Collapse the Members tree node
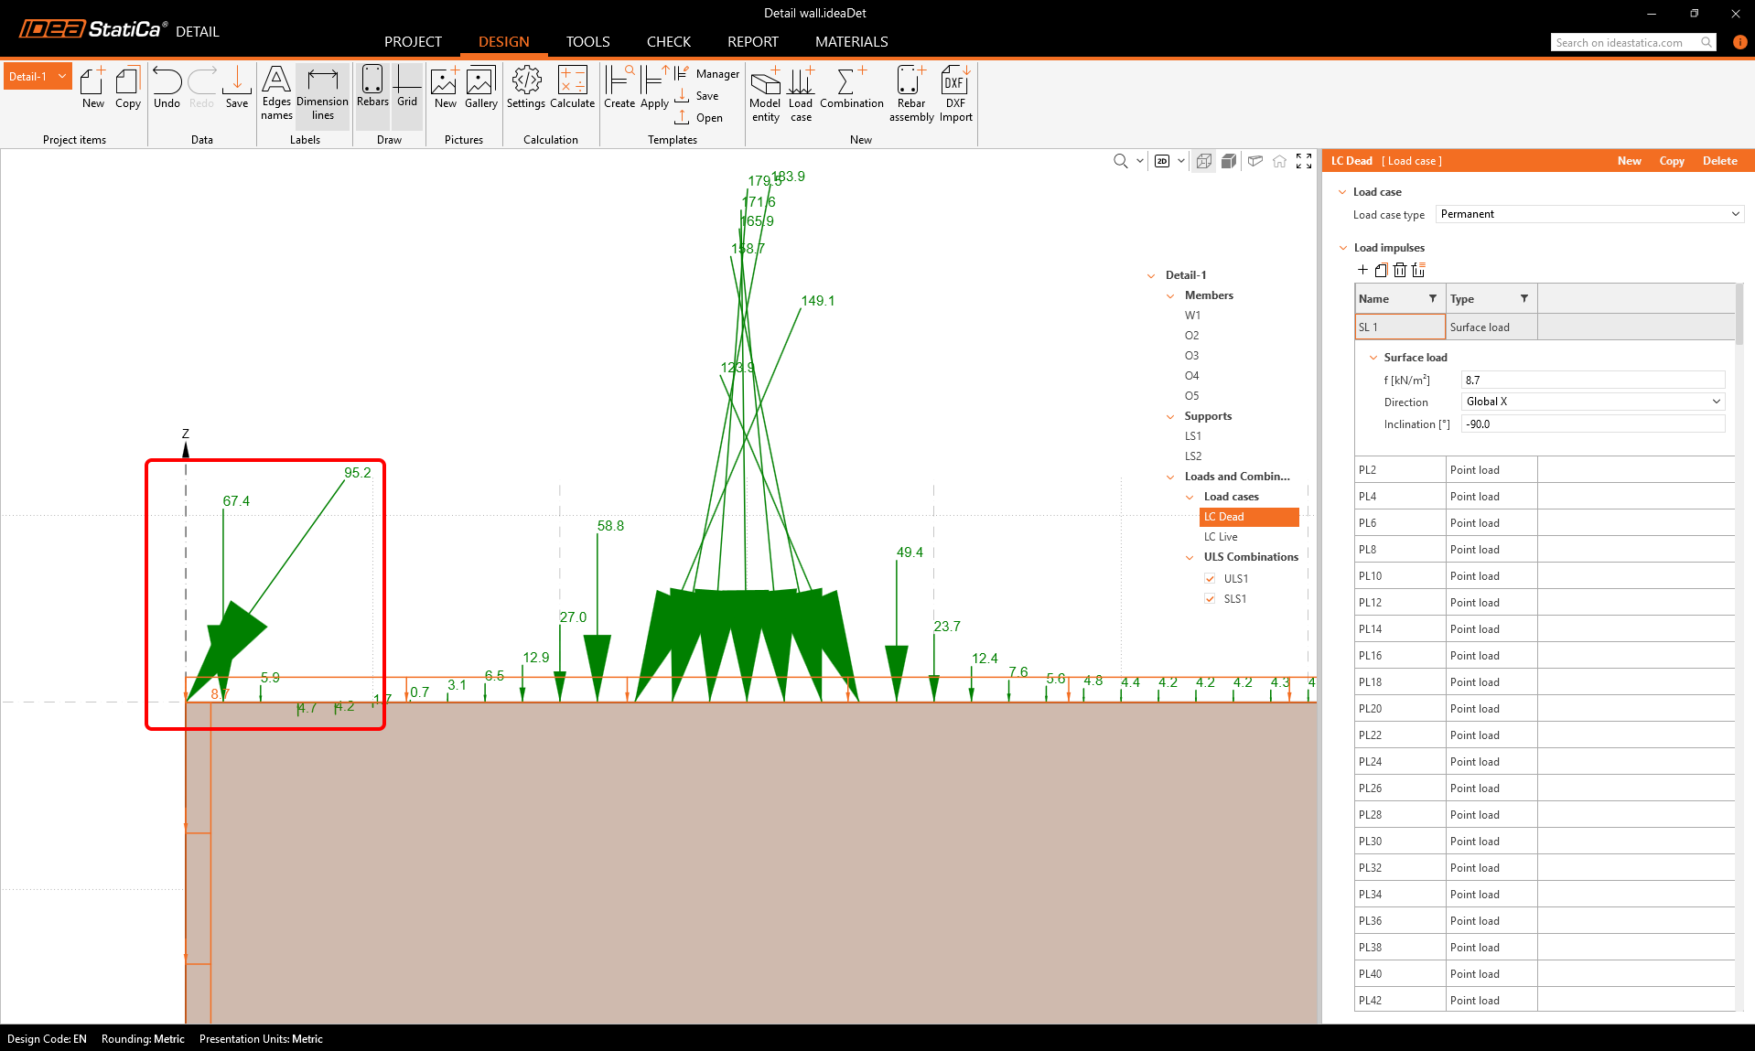The width and height of the screenshot is (1755, 1051). (1170, 295)
